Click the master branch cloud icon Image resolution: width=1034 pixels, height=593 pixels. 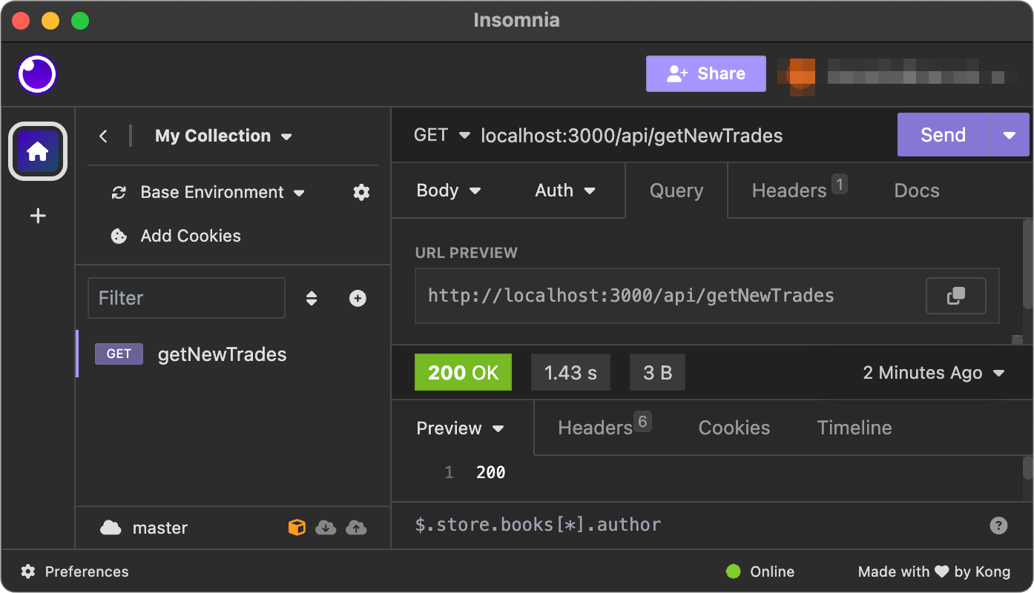[x=111, y=527]
